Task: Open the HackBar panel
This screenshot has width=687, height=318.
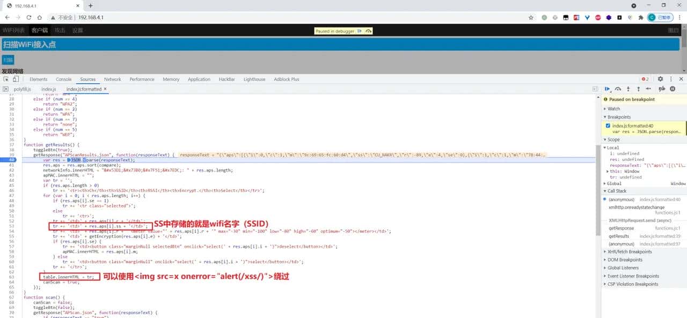Action: (226, 79)
